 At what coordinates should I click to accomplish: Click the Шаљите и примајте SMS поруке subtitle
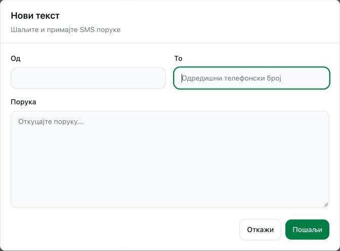point(65,30)
